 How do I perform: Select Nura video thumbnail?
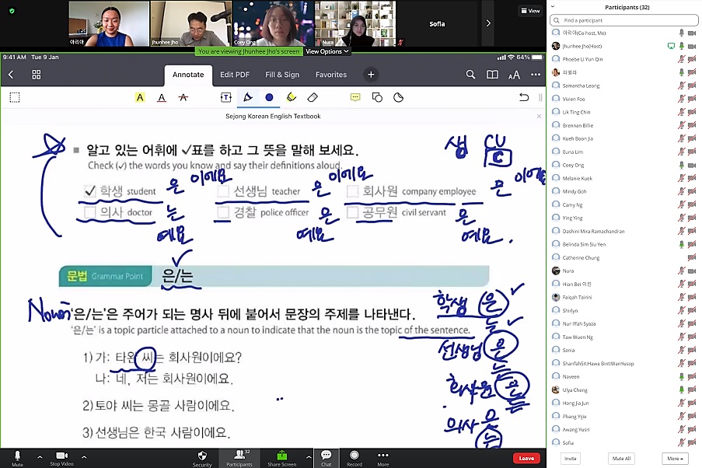(x=355, y=23)
